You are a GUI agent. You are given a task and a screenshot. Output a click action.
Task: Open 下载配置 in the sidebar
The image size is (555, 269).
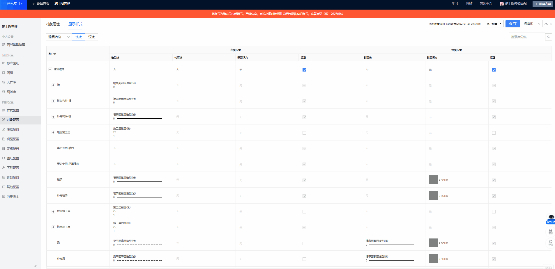pos(13,168)
